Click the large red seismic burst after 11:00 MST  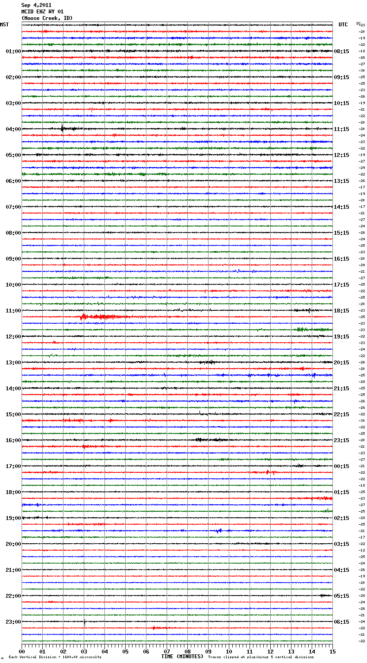[104, 317]
